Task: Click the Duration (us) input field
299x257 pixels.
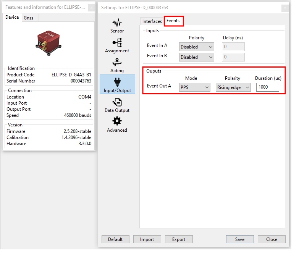Action: tap(267, 87)
